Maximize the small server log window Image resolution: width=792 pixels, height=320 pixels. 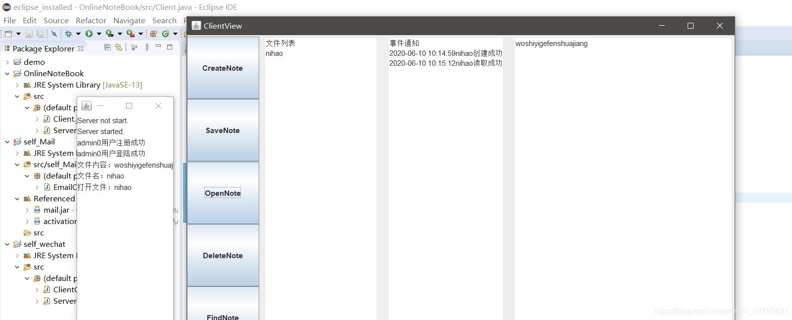pos(129,106)
